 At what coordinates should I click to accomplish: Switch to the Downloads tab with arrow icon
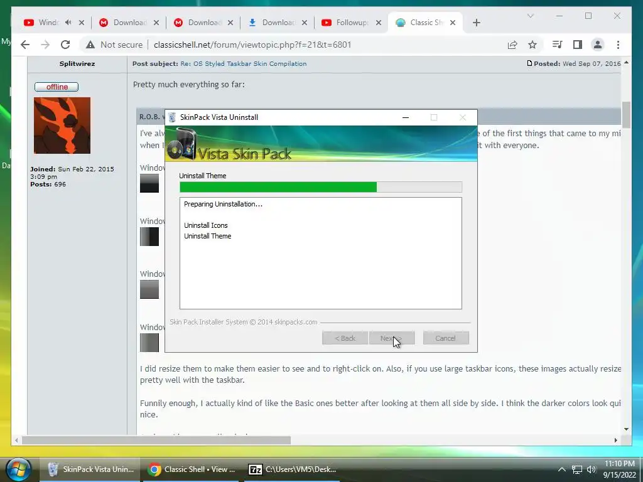click(278, 23)
